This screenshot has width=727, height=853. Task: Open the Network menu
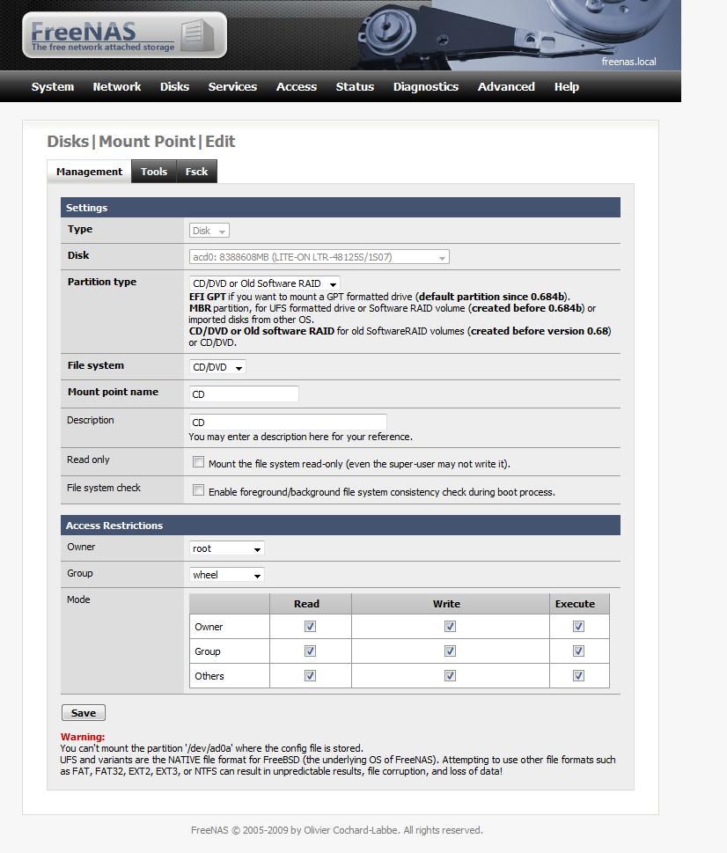tap(117, 87)
